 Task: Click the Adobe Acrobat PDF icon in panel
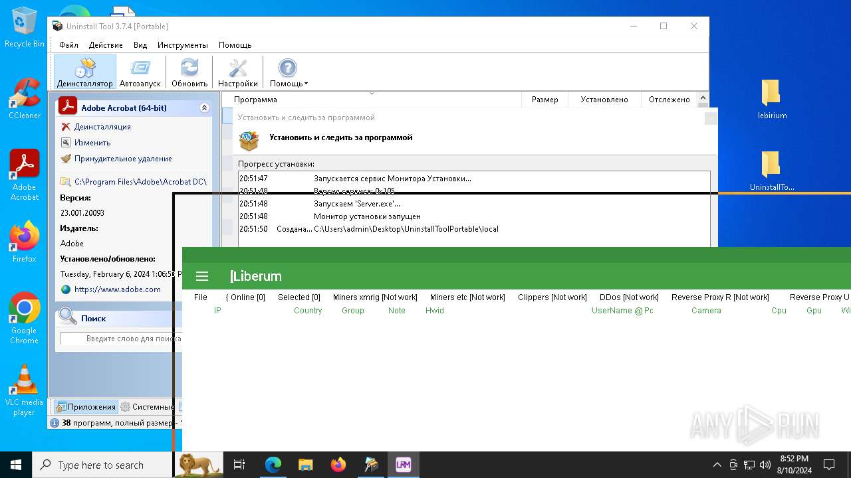(x=68, y=107)
